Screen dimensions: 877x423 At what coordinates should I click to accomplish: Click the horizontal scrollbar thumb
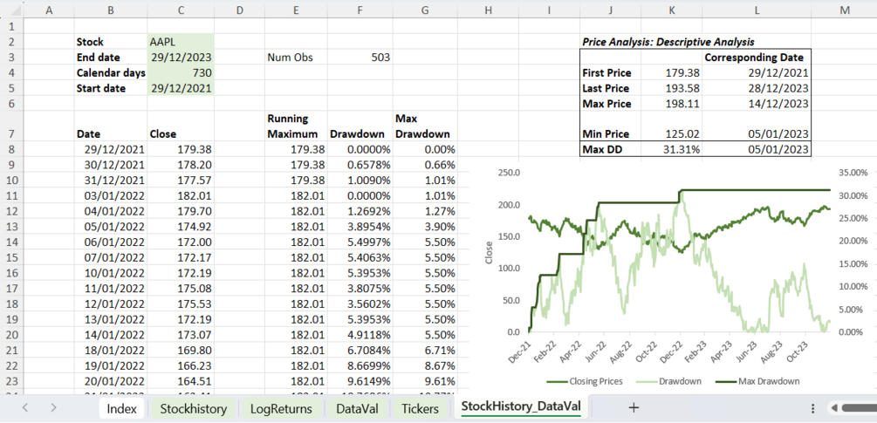click(x=859, y=408)
